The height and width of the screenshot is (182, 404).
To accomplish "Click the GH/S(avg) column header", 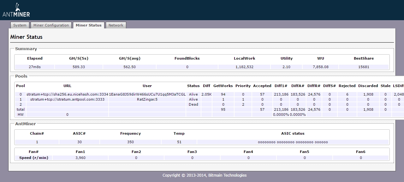I will 129,58.
